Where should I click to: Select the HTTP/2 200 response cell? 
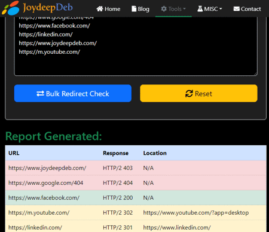point(118,198)
